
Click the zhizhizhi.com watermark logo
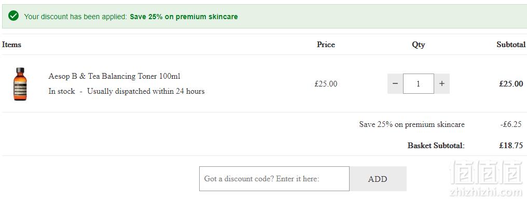point(486,179)
